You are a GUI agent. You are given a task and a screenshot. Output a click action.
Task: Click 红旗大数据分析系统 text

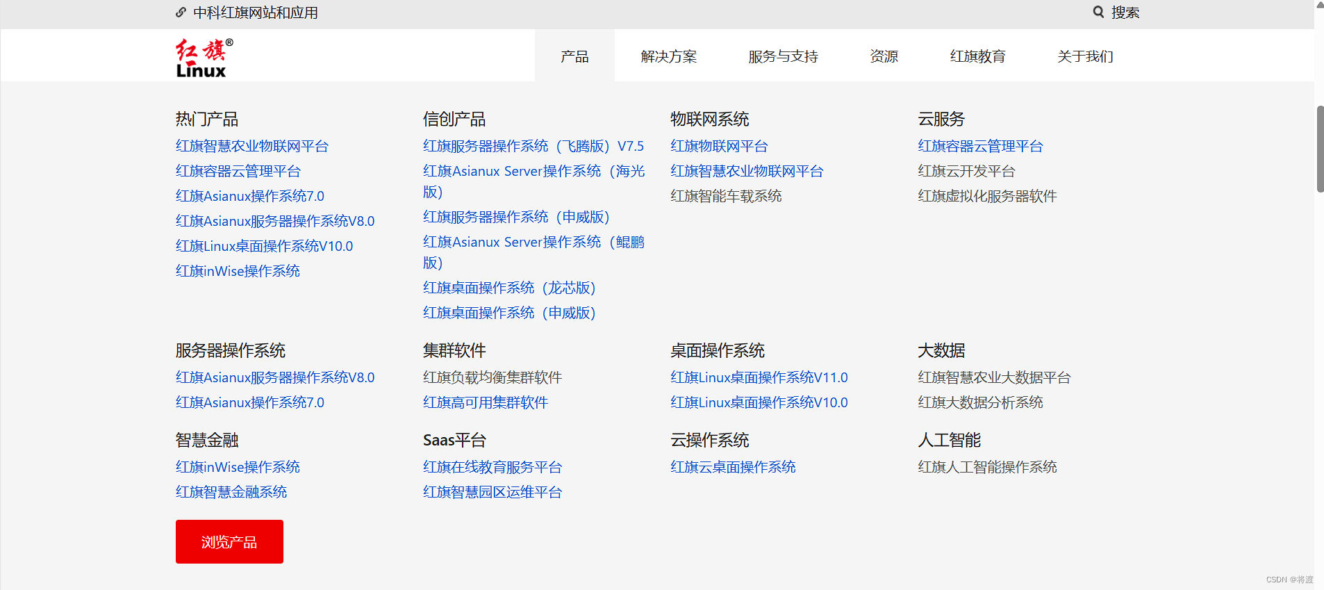[980, 402]
